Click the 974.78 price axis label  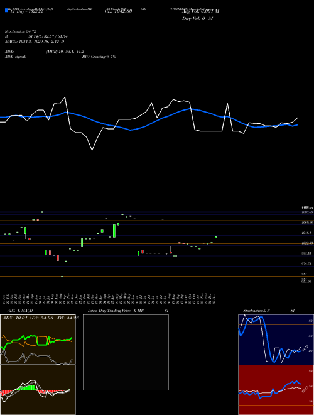pyautogui.click(x=306, y=264)
